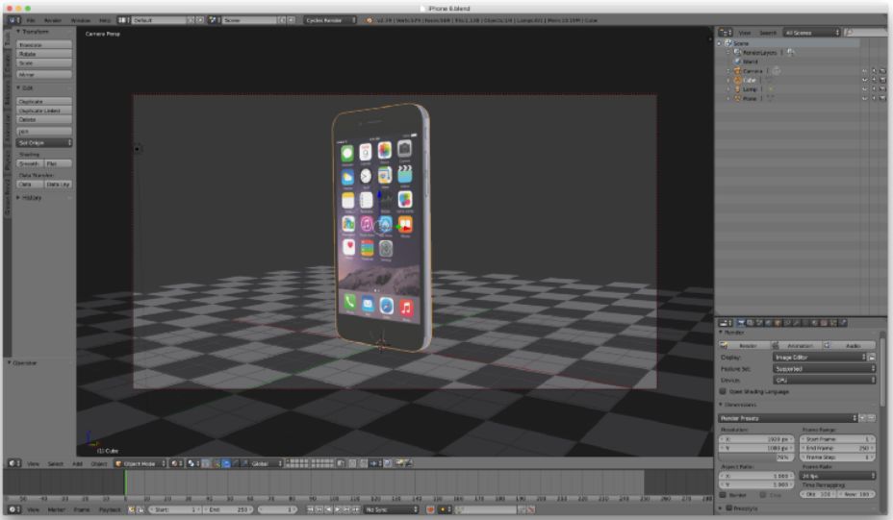Open the Global transform orientation dropdown
Screen dimensions: 893x520
267,463
